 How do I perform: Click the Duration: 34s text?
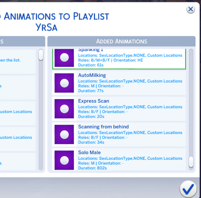pos(91,142)
